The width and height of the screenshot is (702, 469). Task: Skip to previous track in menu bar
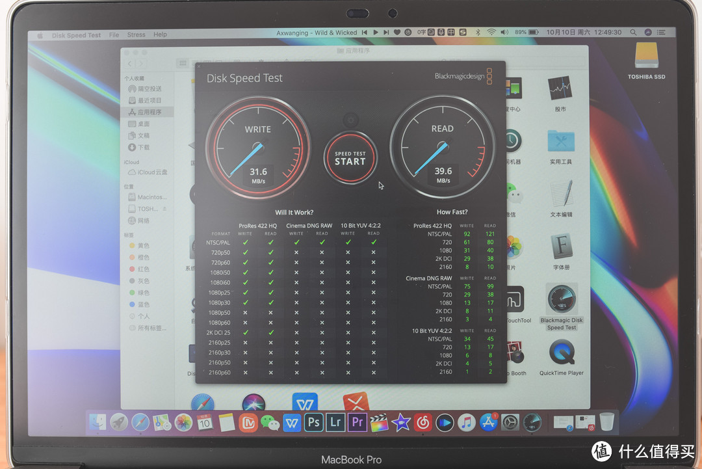[x=365, y=33]
